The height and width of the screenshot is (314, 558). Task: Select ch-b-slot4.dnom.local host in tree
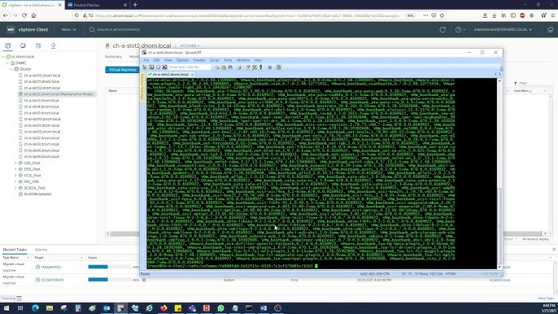[41, 150]
